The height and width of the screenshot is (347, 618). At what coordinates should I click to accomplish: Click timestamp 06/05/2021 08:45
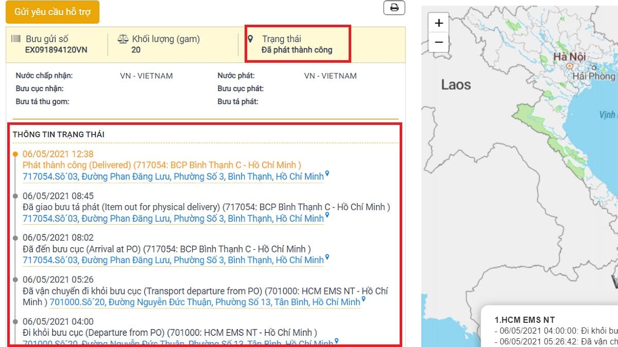point(58,196)
